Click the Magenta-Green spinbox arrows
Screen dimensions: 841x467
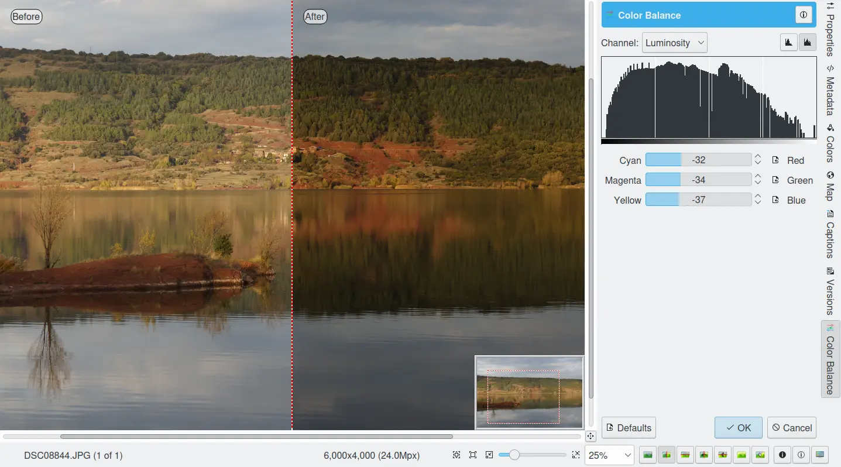click(758, 180)
